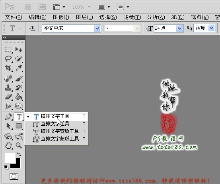Select the Sponge tool
Image resolution: width=220 pixels, height=184 pixels.
tap(19, 106)
